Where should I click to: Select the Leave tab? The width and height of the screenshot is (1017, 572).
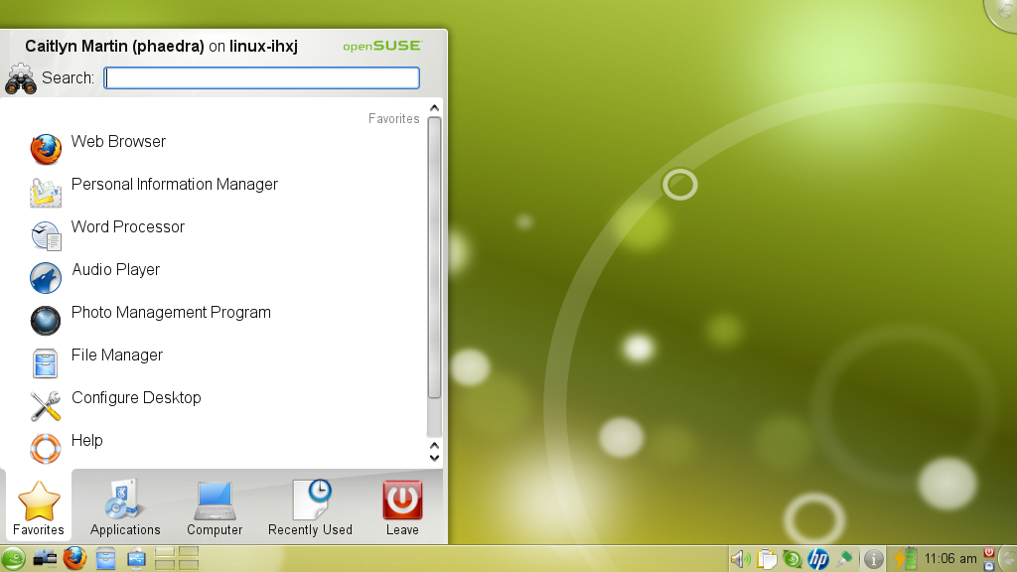pos(402,508)
